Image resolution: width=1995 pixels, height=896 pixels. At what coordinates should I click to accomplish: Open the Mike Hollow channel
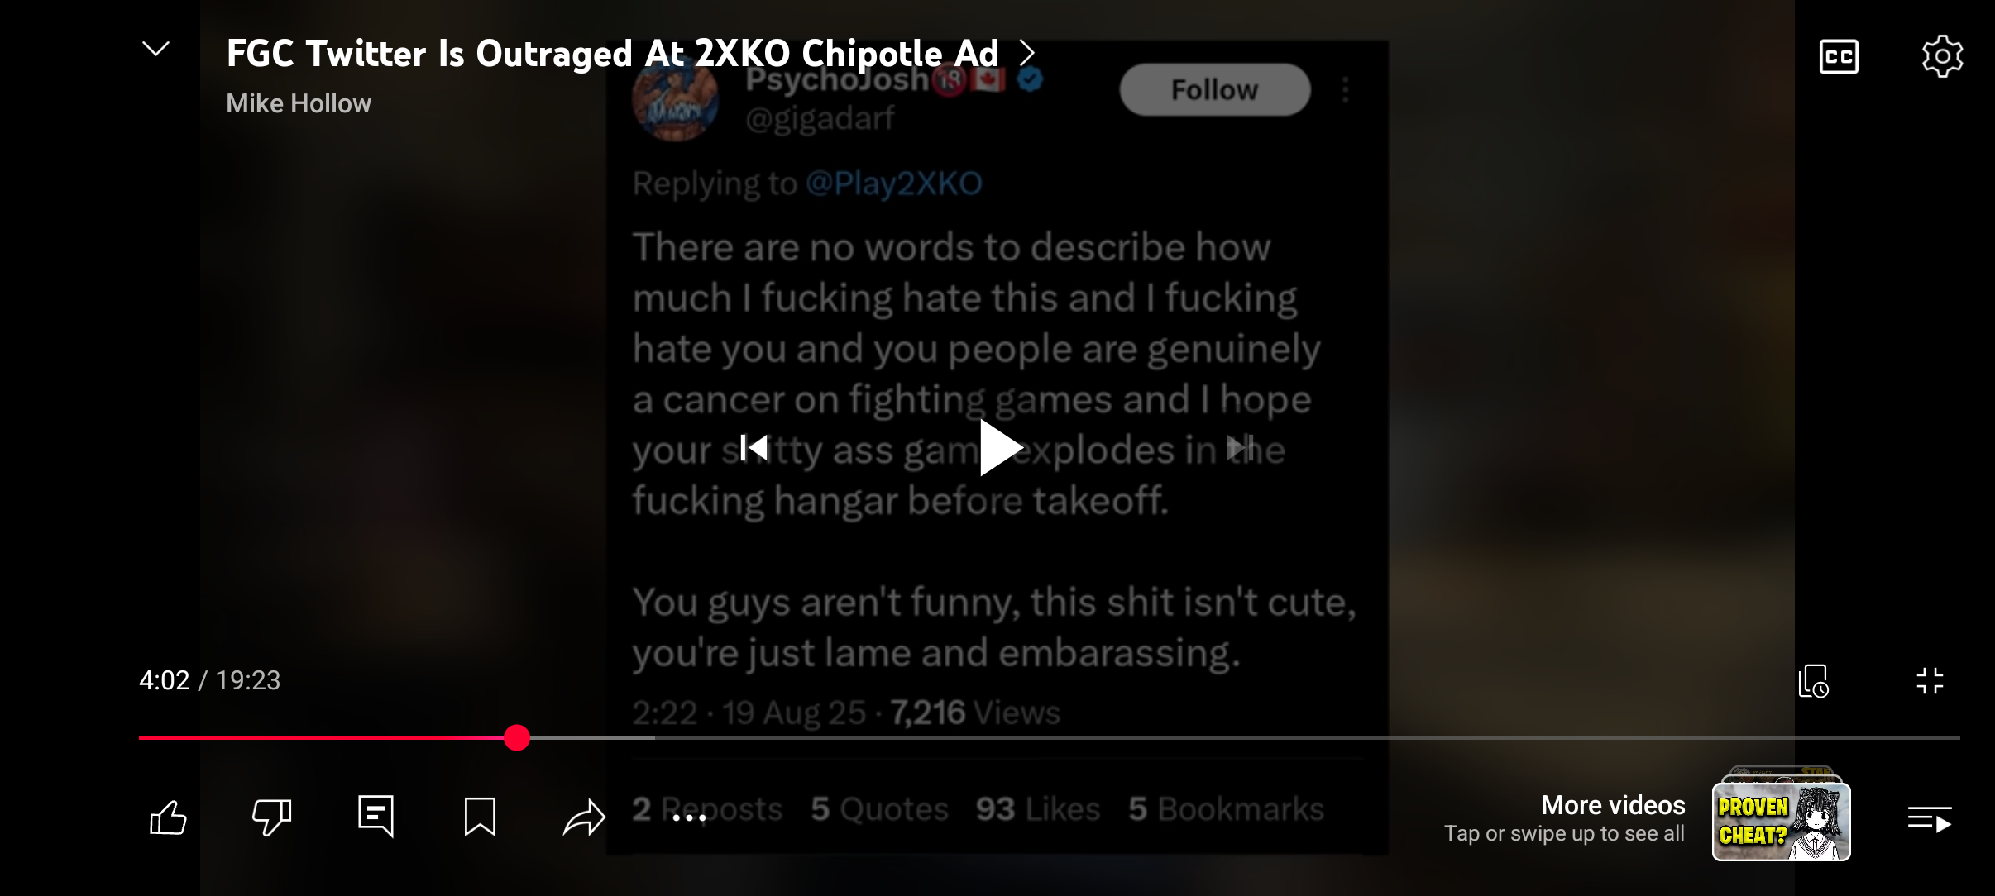299,103
